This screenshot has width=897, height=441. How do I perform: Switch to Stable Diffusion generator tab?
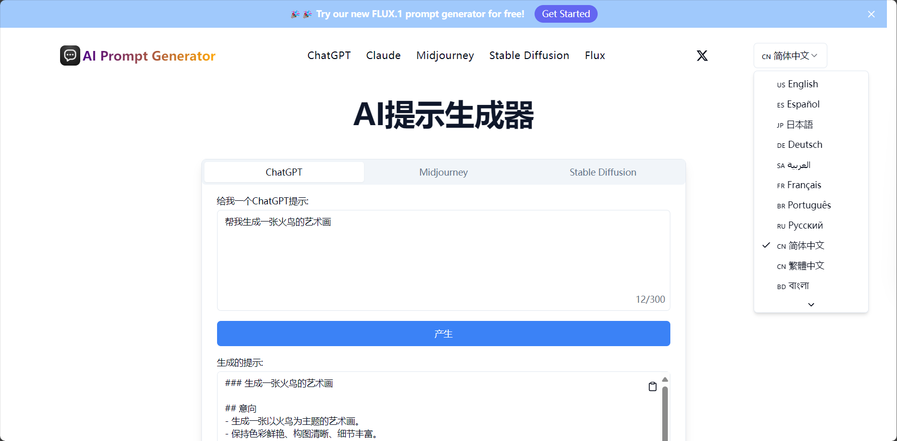click(603, 172)
